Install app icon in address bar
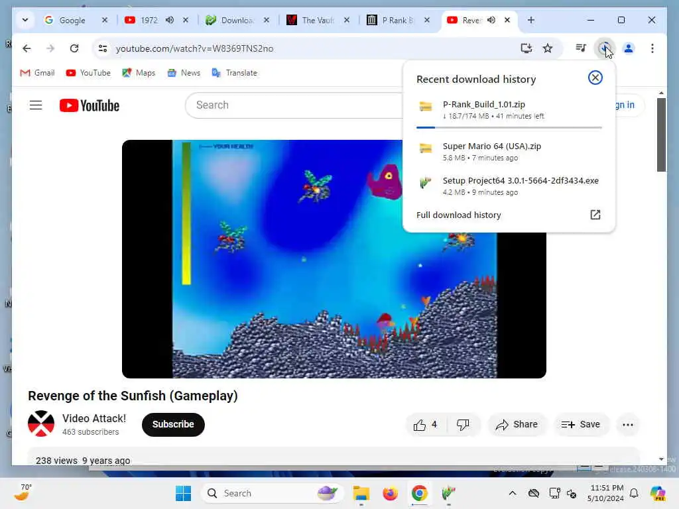 pyautogui.click(x=526, y=48)
